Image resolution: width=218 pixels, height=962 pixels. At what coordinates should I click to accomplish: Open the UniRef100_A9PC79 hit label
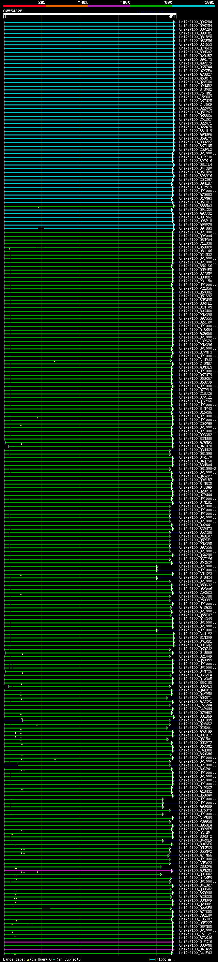[x=195, y=63]
